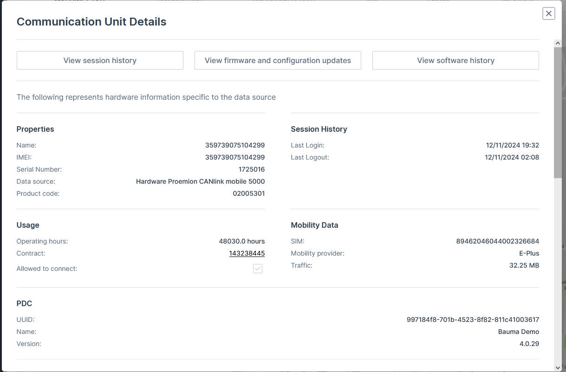Click the vertical scrollbar thumb
This screenshot has width=566, height=372.
click(x=558, y=111)
